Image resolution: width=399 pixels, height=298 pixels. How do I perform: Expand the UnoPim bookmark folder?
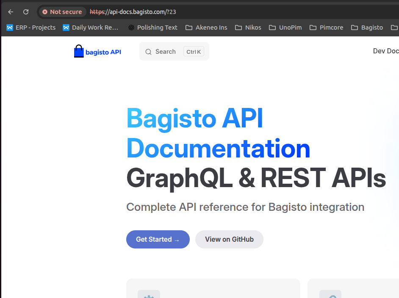pyautogui.click(x=285, y=28)
